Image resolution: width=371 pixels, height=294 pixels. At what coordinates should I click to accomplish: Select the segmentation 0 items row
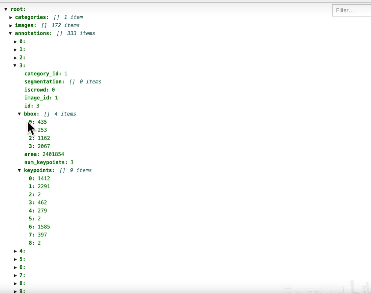tap(63, 82)
